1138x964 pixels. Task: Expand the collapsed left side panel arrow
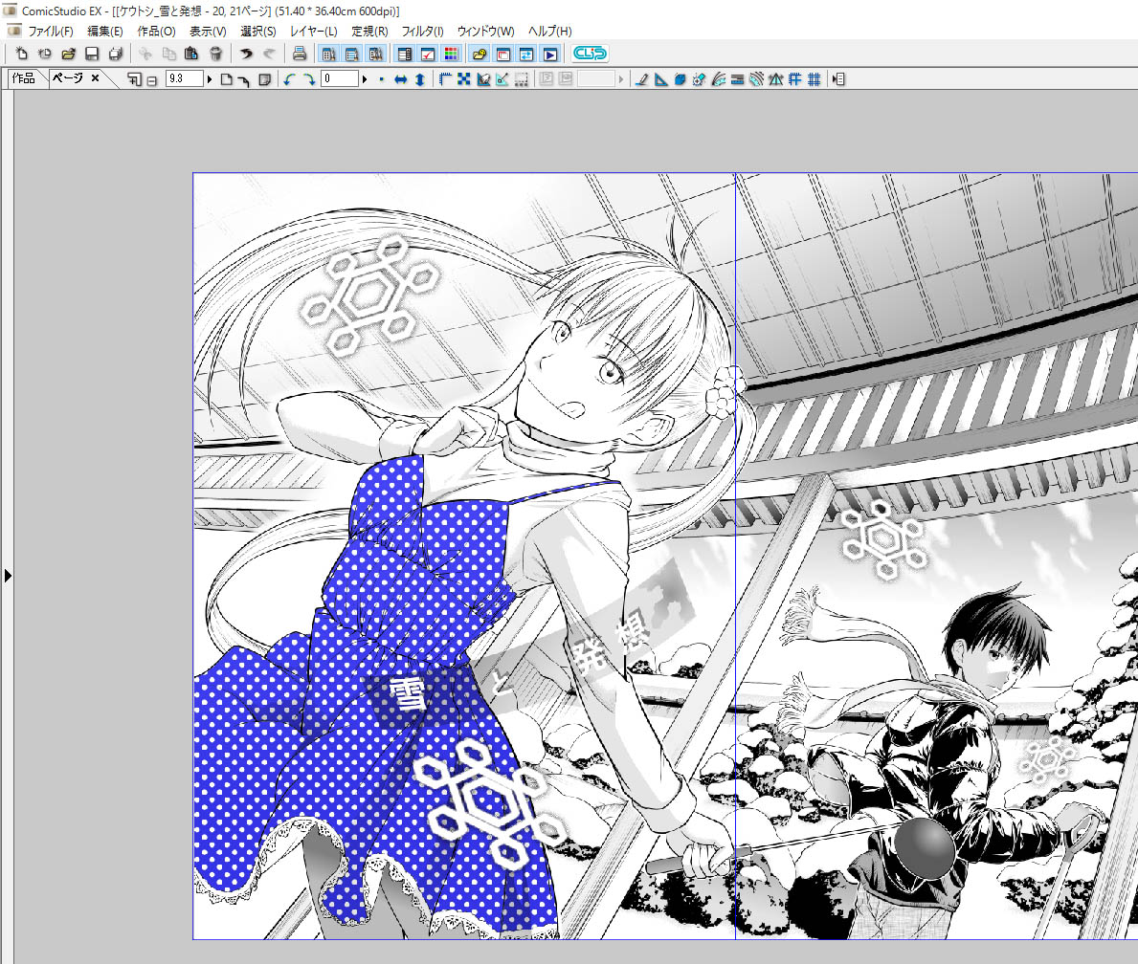pyautogui.click(x=8, y=576)
